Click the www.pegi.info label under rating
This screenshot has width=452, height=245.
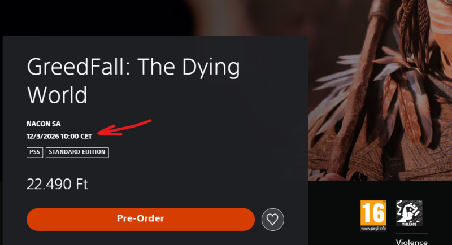373,229
